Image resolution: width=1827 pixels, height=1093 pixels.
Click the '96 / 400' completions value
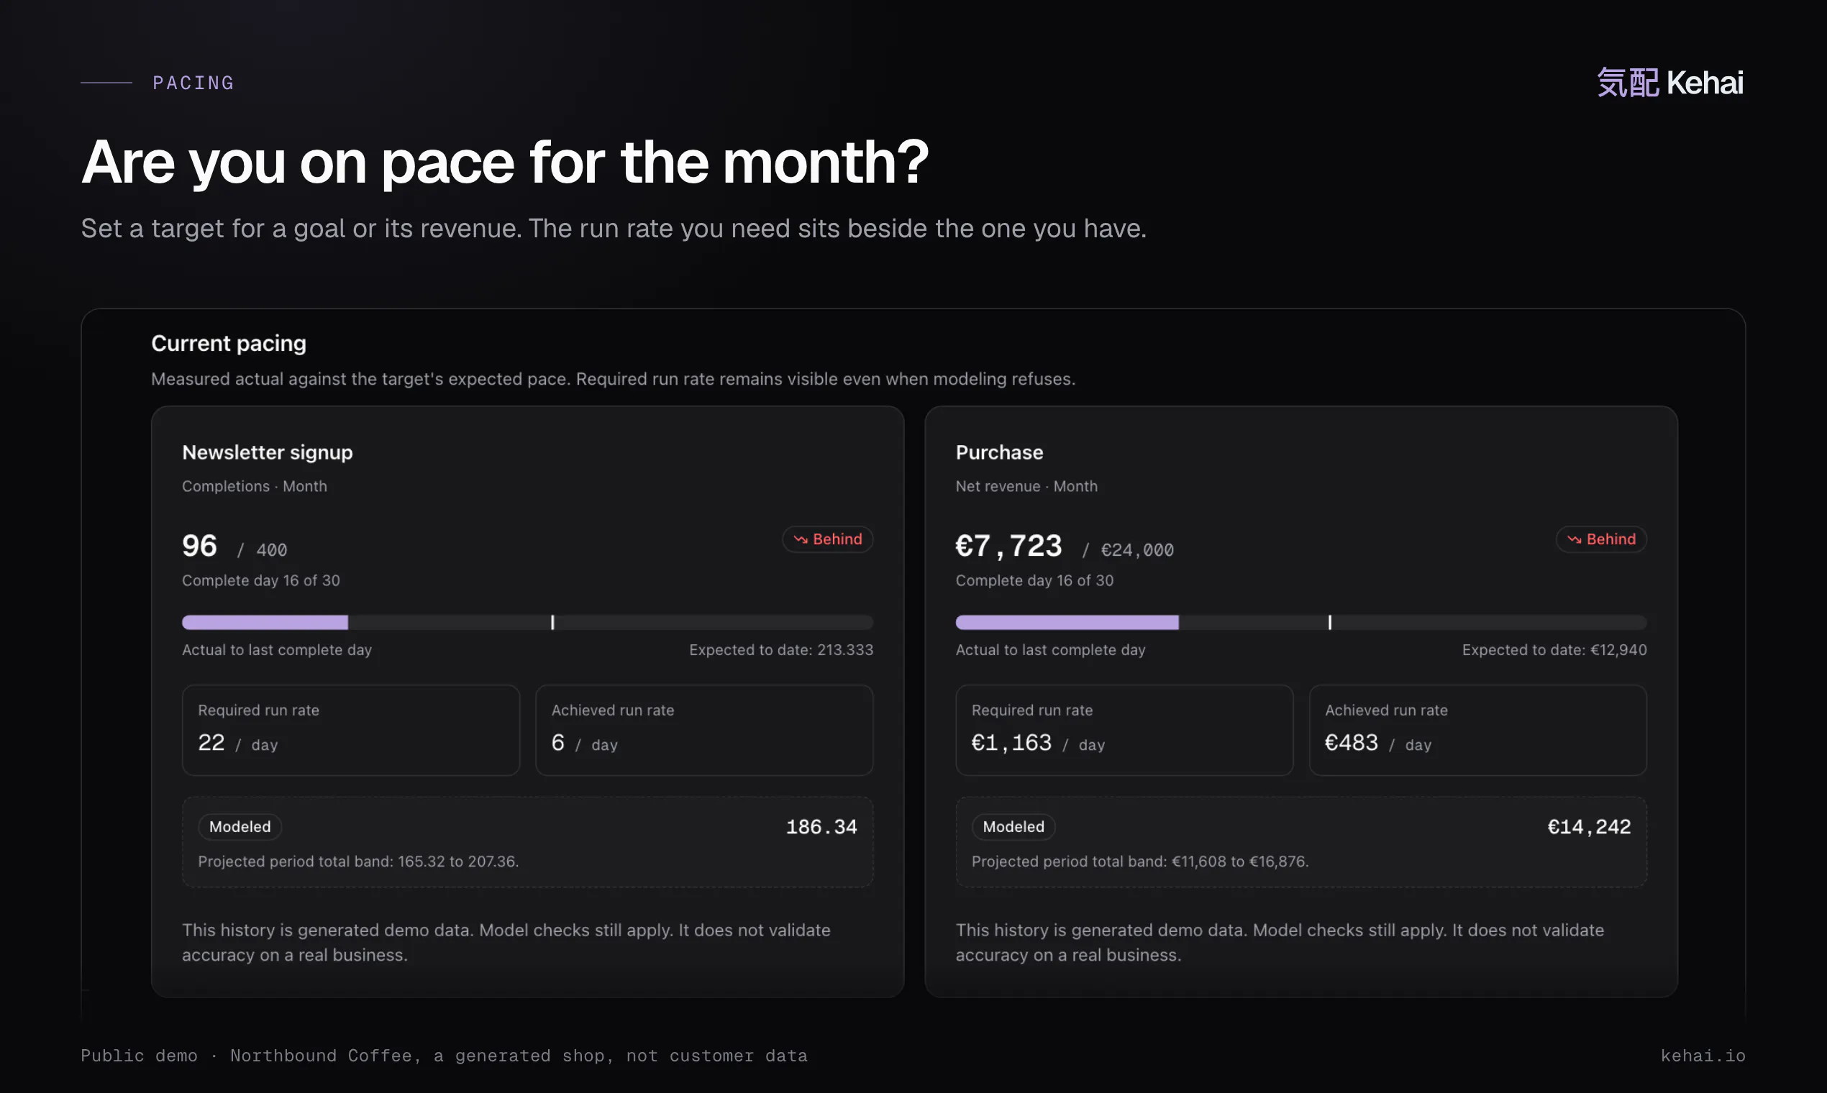(x=234, y=546)
